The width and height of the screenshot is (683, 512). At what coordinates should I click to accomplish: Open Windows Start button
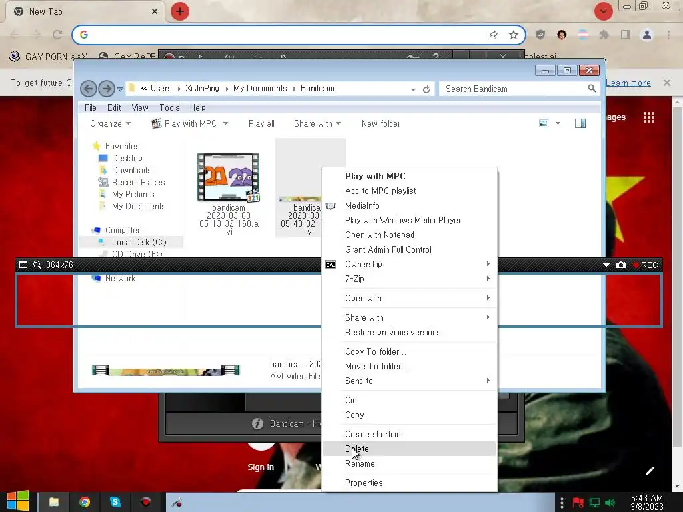(18, 502)
